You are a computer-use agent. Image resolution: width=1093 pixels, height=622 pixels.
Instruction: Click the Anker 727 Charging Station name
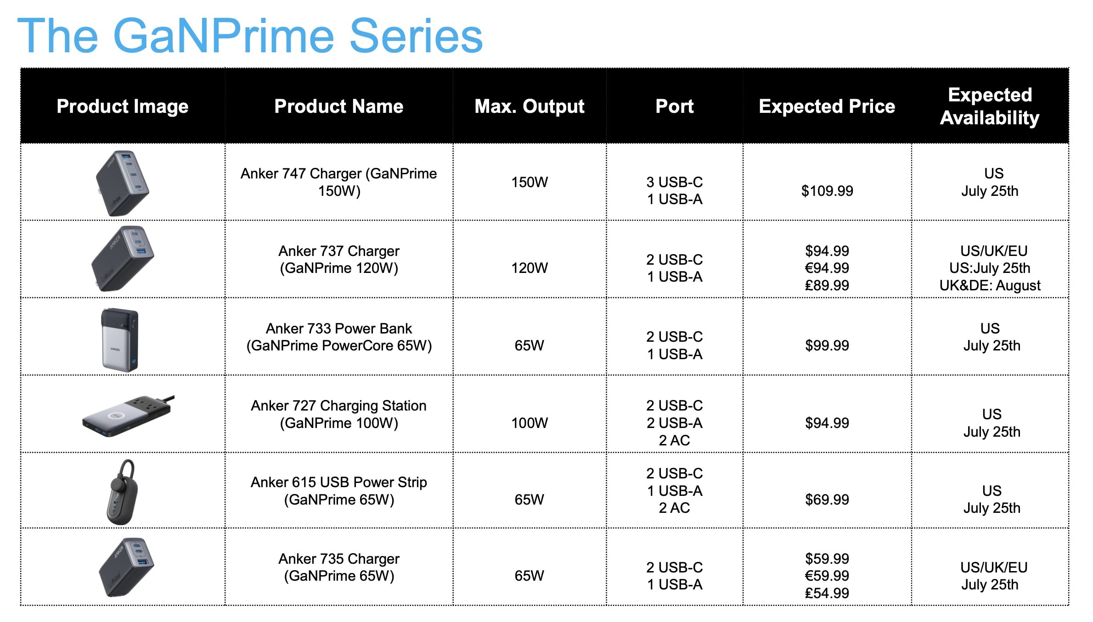(x=339, y=414)
